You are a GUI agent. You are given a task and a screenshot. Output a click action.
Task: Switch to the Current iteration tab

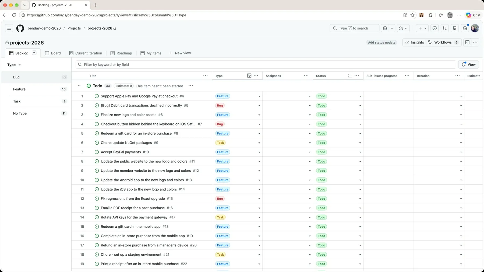tap(86, 53)
